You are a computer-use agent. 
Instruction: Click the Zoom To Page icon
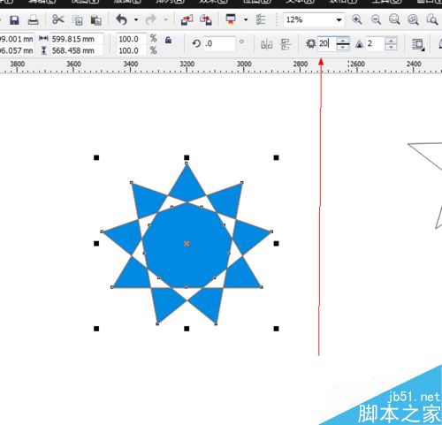(432, 19)
